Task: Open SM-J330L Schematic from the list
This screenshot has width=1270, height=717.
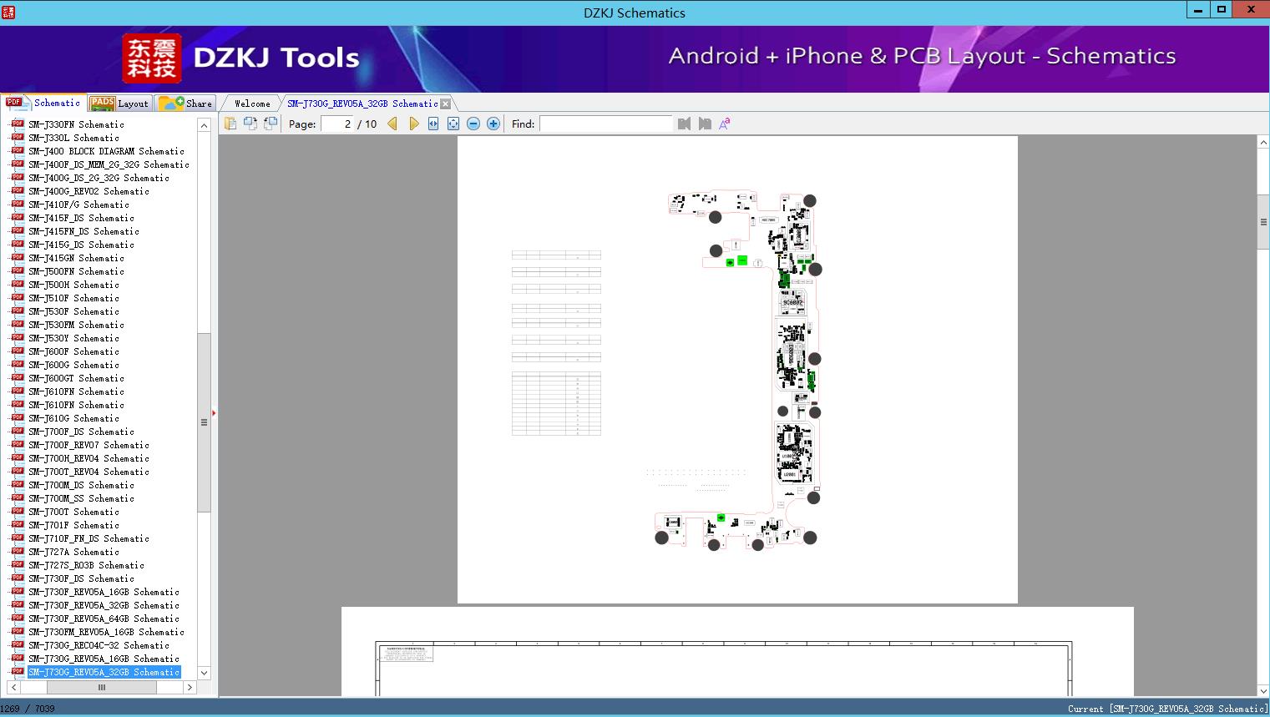Action: click(x=73, y=138)
